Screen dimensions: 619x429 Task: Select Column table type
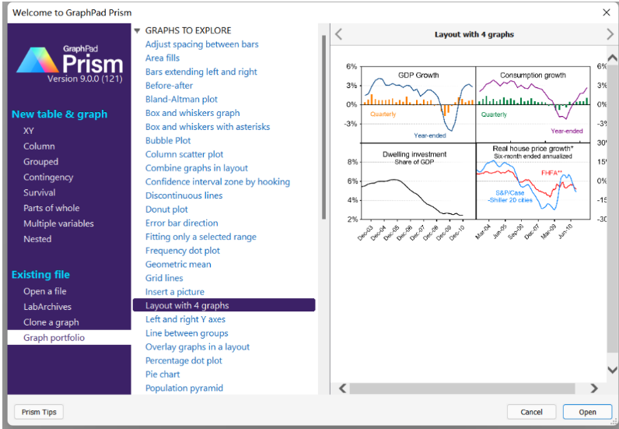click(39, 146)
